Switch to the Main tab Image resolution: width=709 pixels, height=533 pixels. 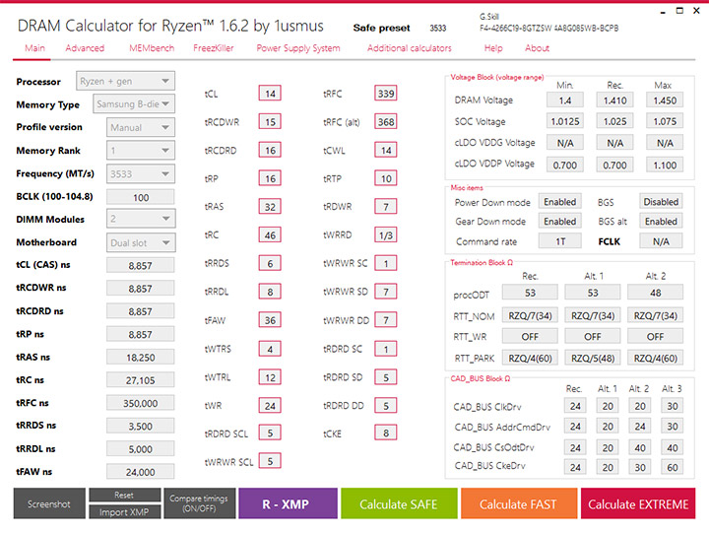[x=34, y=48]
